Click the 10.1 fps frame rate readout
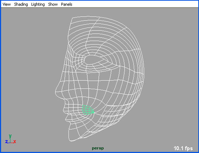 point(183,148)
